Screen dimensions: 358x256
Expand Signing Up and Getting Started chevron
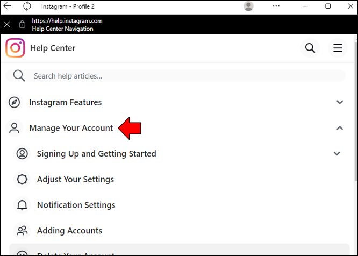click(x=337, y=153)
